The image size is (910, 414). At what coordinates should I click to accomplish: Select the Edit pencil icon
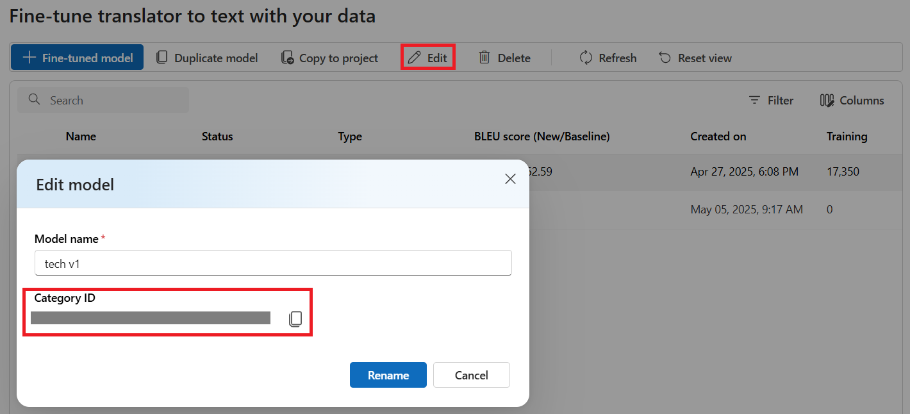coord(413,57)
